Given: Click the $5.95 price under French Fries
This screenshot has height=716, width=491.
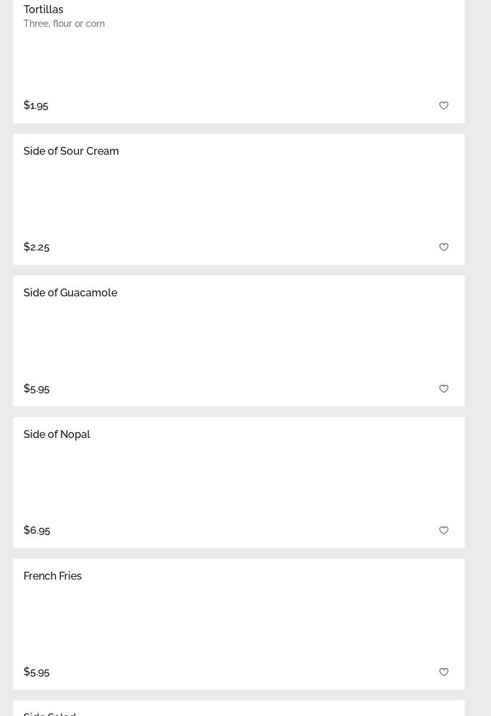Looking at the screenshot, I should 37,671.
